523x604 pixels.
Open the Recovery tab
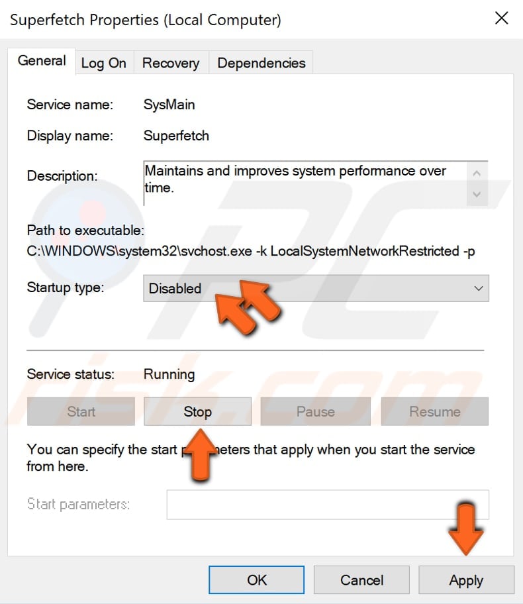(170, 62)
